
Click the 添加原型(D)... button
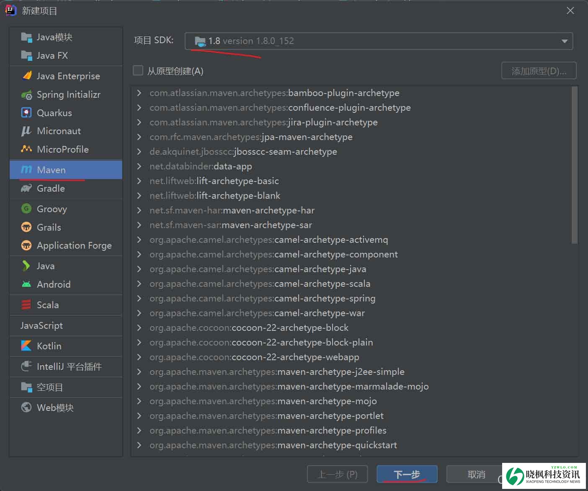coord(539,71)
